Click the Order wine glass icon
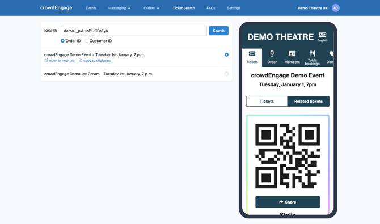This screenshot has width=380, height=224. coord(272,53)
